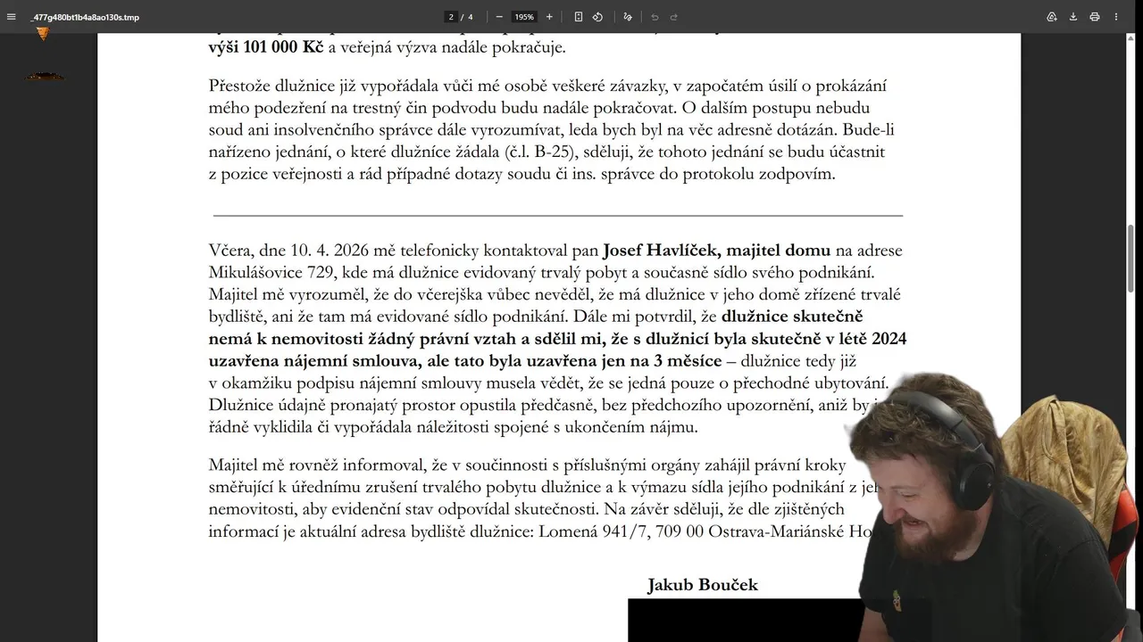Toggle fit to page icon
Image resolution: width=1143 pixels, height=642 pixels.
579,17
